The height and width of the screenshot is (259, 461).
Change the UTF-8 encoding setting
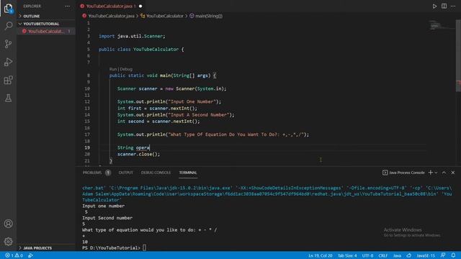pyautogui.click(x=367, y=255)
